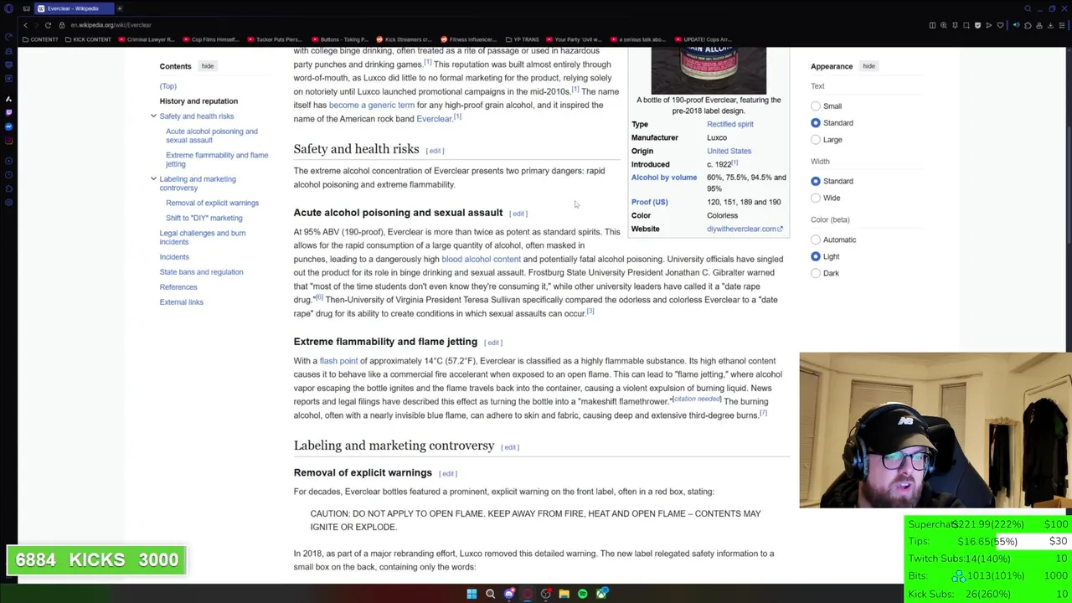This screenshot has width=1072, height=603.
Task: Open Kick Streamers bookmark
Action: [404, 39]
